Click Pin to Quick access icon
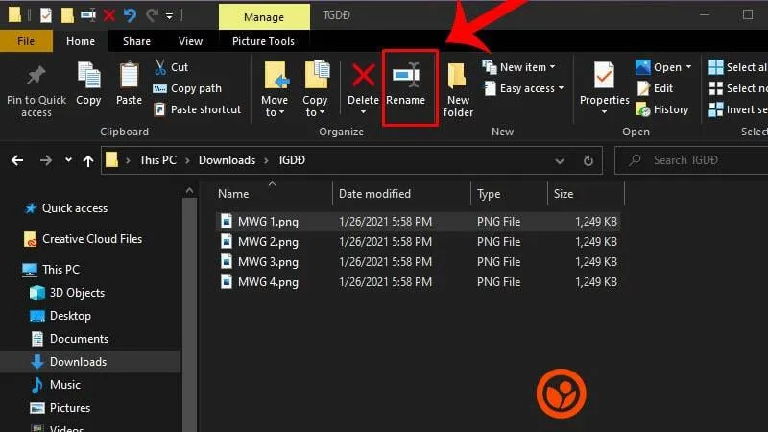768x432 pixels. click(36, 76)
